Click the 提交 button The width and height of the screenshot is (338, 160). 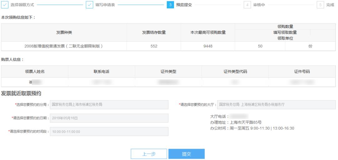(187, 154)
